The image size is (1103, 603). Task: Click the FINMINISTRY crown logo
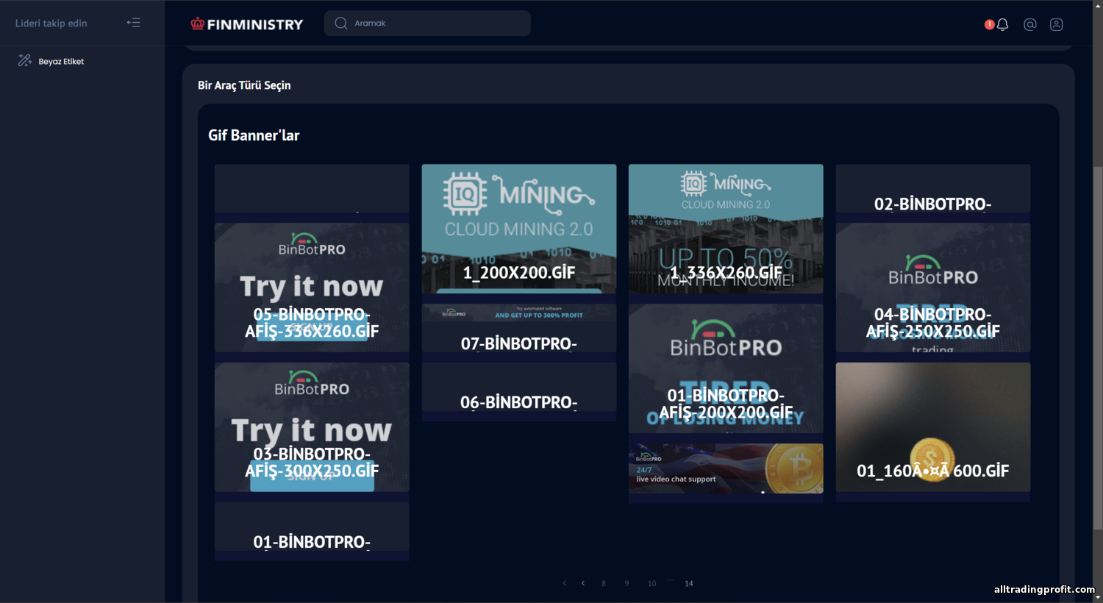[x=247, y=24]
